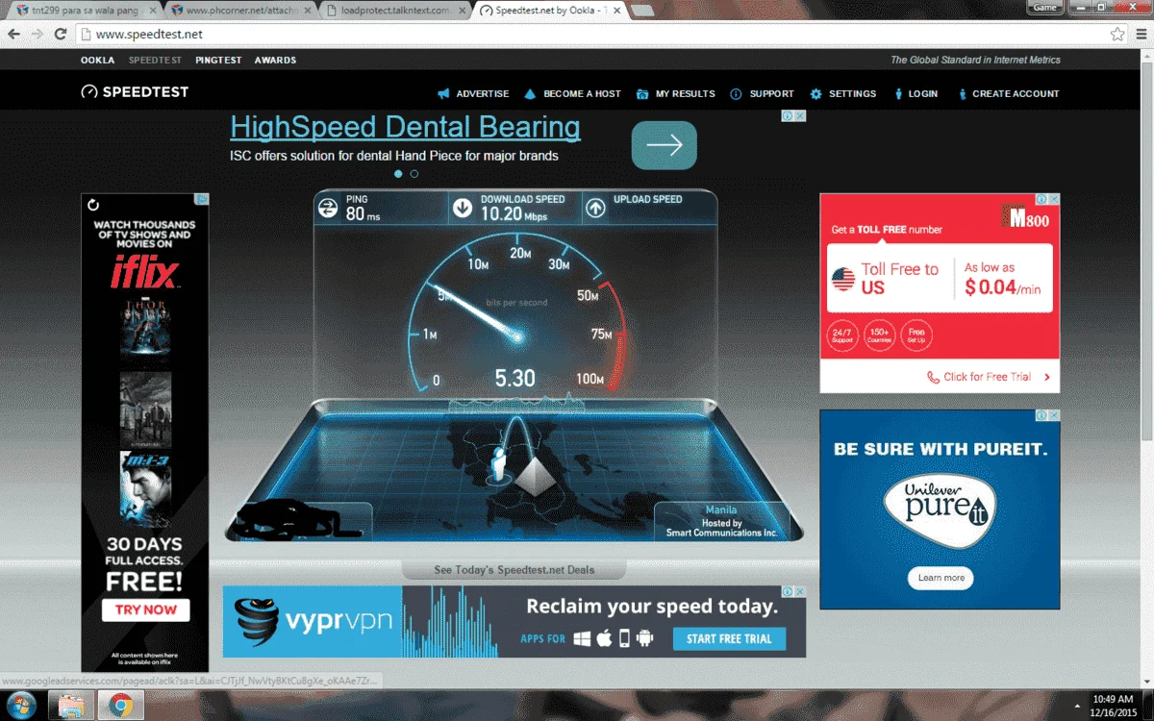The height and width of the screenshot is (721, 1154).
Task: Open the HighSpeed Dental Bearing ad headline
Action: tap(405, 128)
